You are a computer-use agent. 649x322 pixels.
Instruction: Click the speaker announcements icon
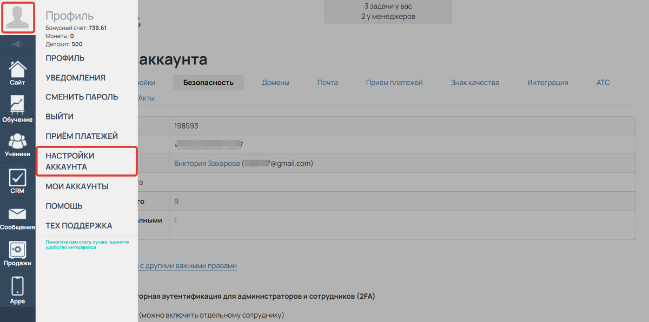[17, 43]
